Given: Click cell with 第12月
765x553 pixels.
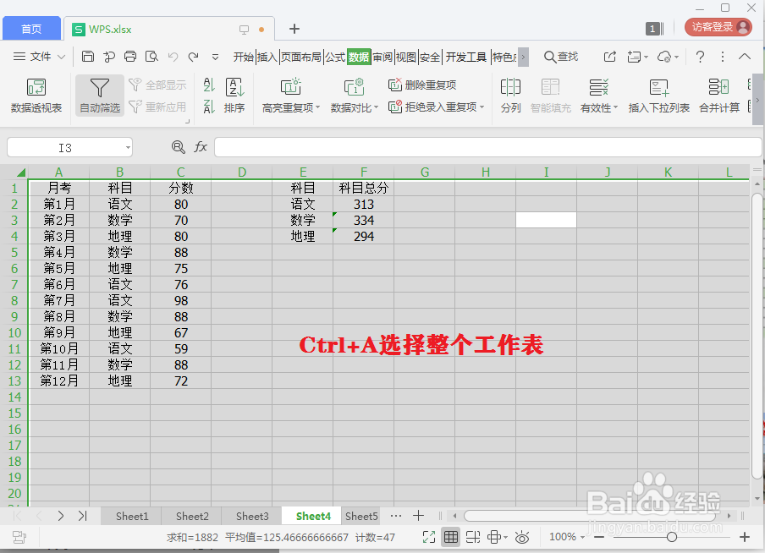Looking at the screenshot, I should (59, 381).
